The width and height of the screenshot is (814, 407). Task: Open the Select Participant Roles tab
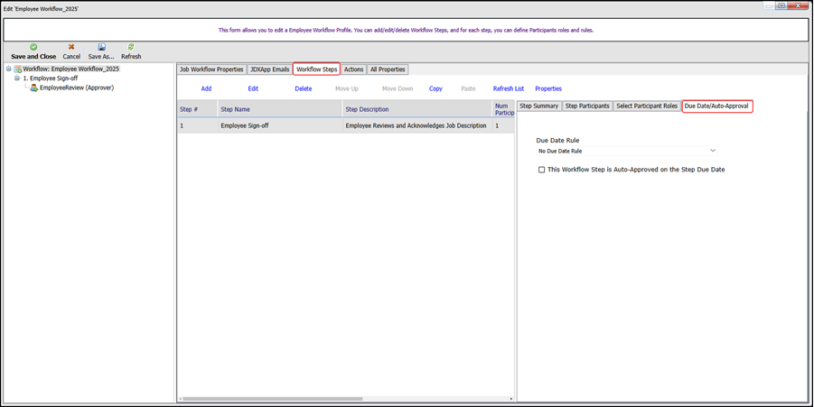pos(646,106)
